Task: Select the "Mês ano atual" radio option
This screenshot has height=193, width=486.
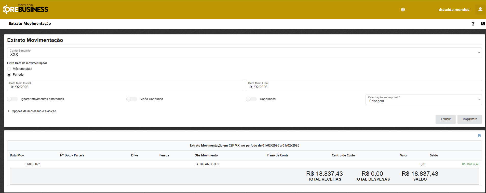Action: (9, 69)
